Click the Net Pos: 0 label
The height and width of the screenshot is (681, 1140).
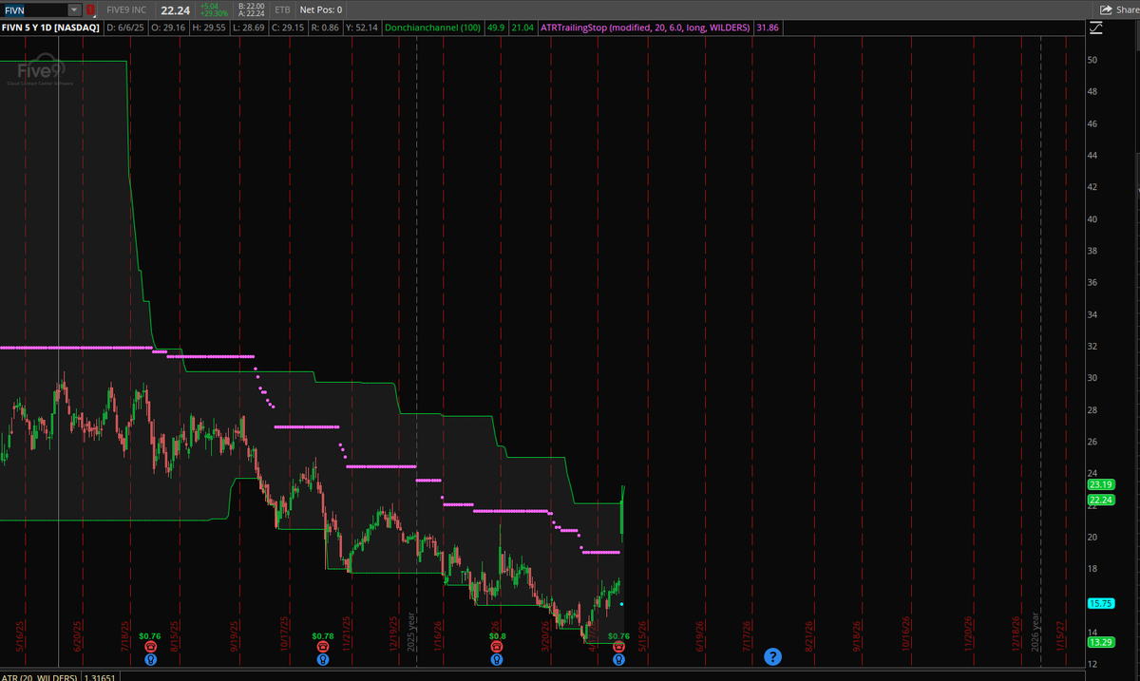321,9
